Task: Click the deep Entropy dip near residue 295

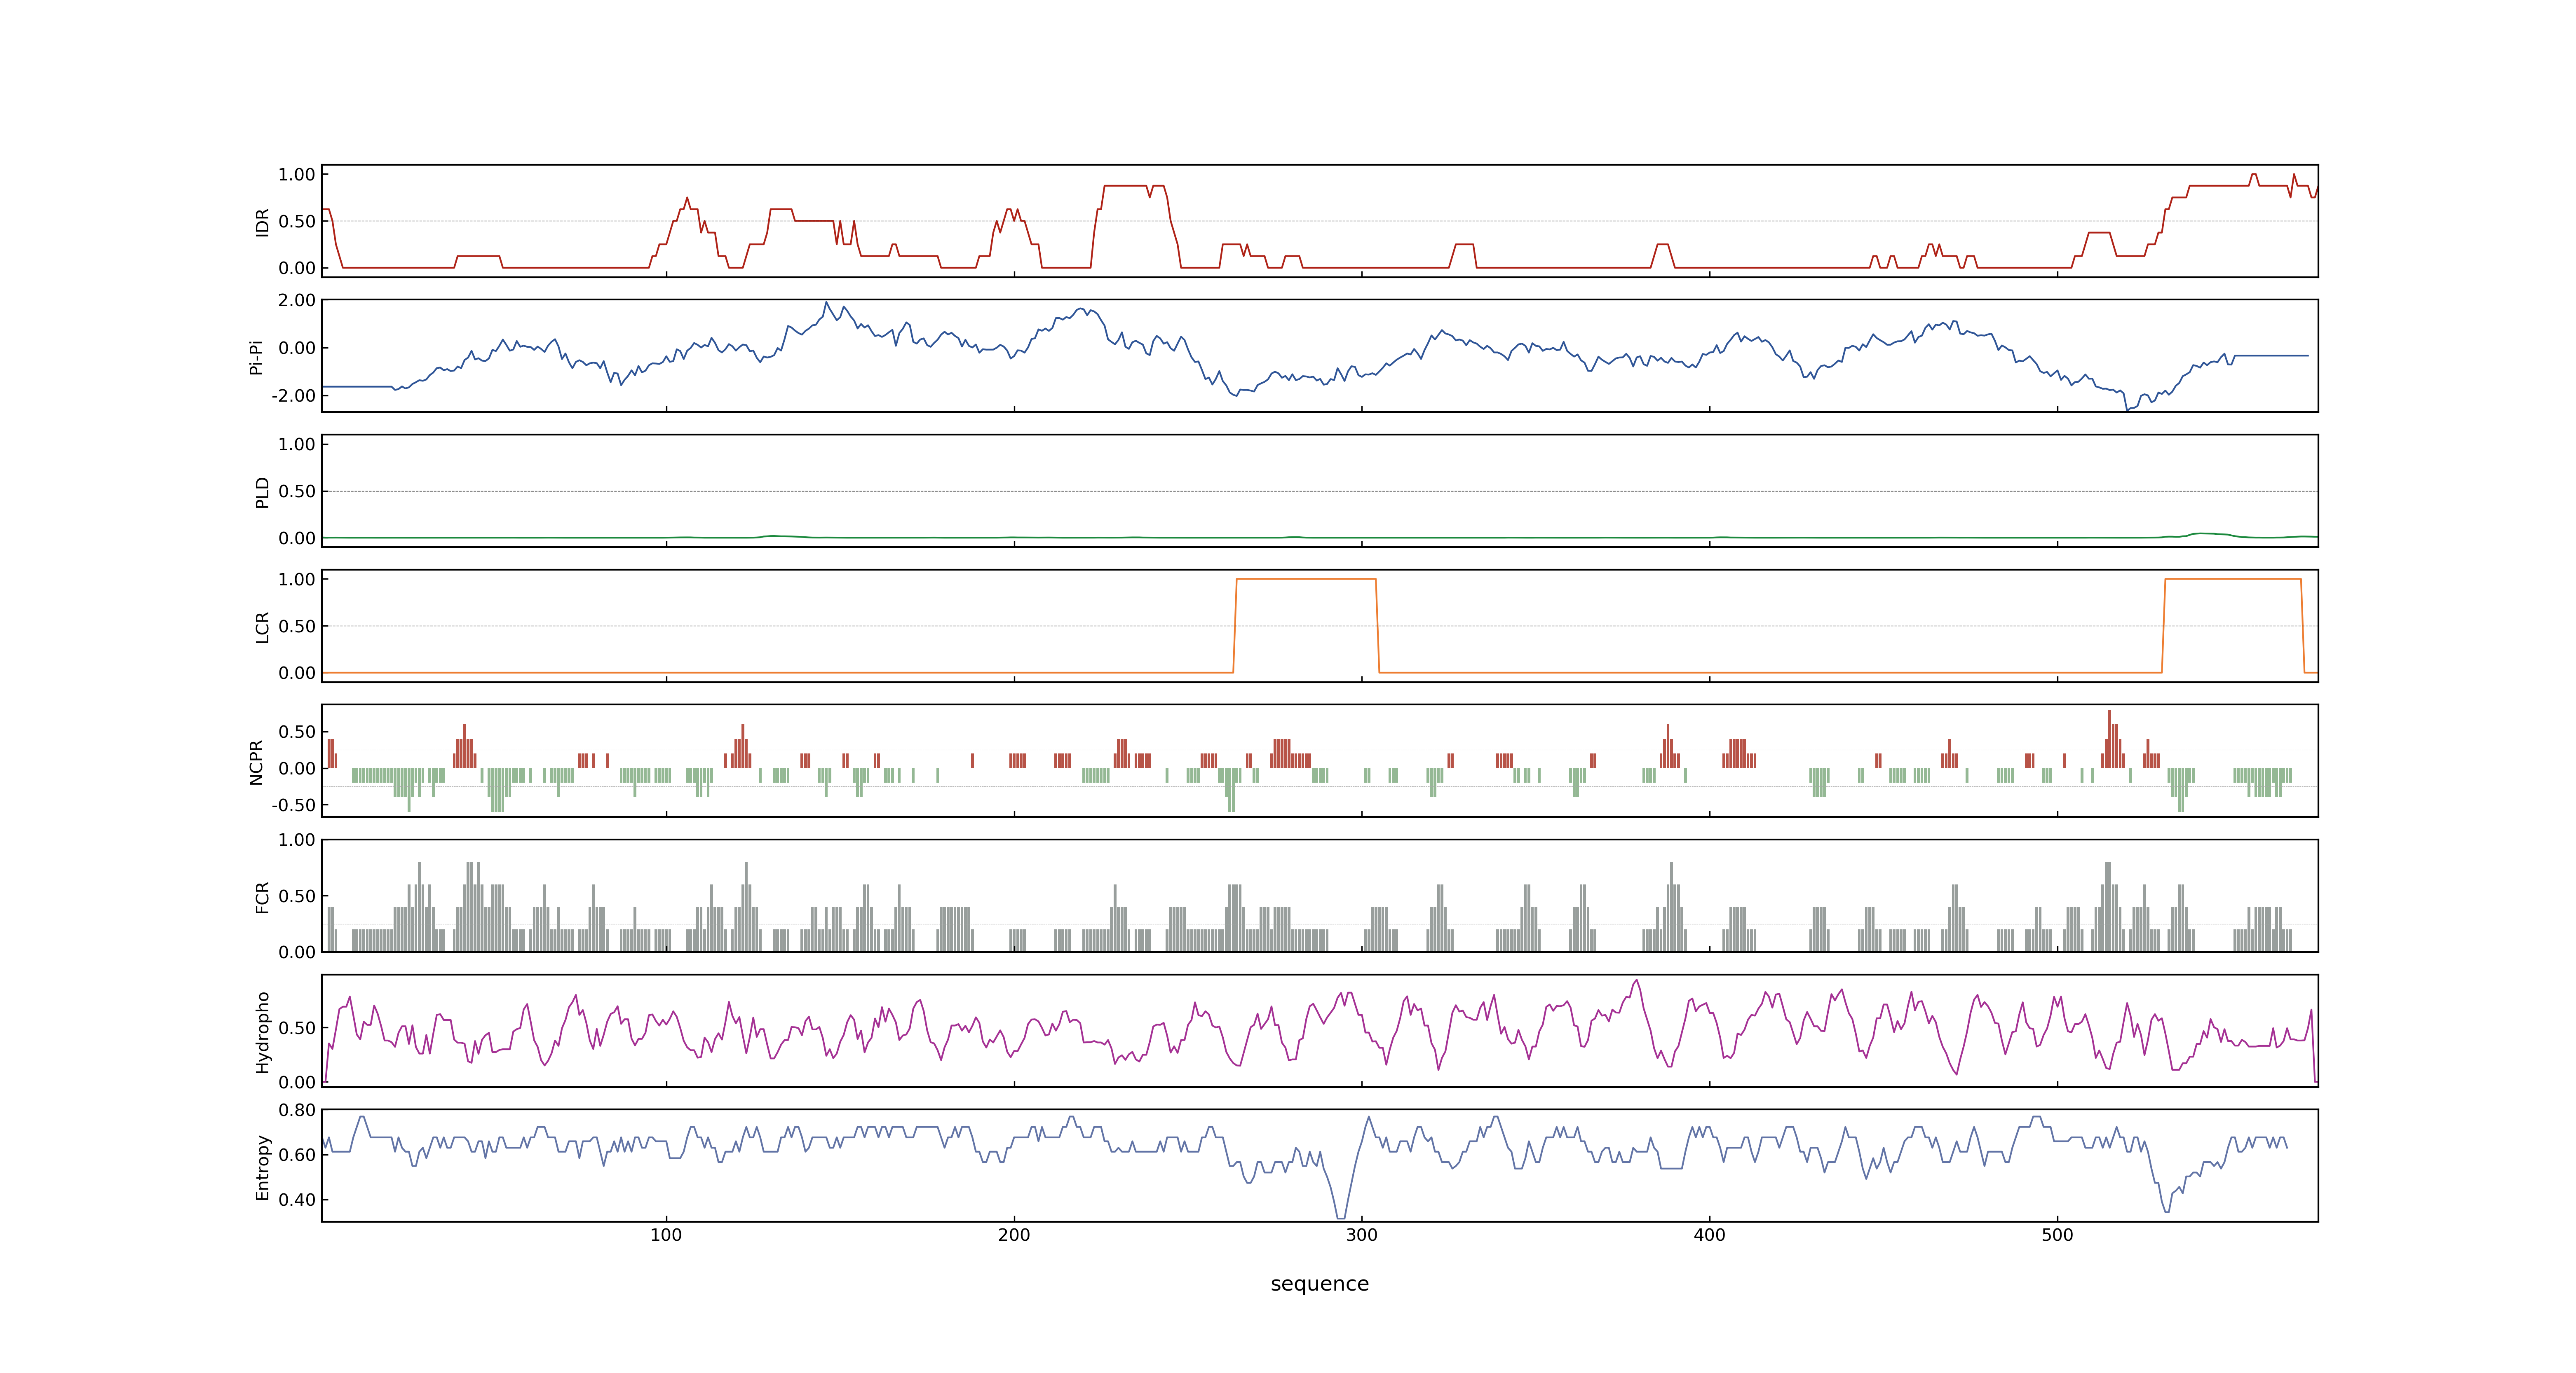Action: point(1341,1217)
